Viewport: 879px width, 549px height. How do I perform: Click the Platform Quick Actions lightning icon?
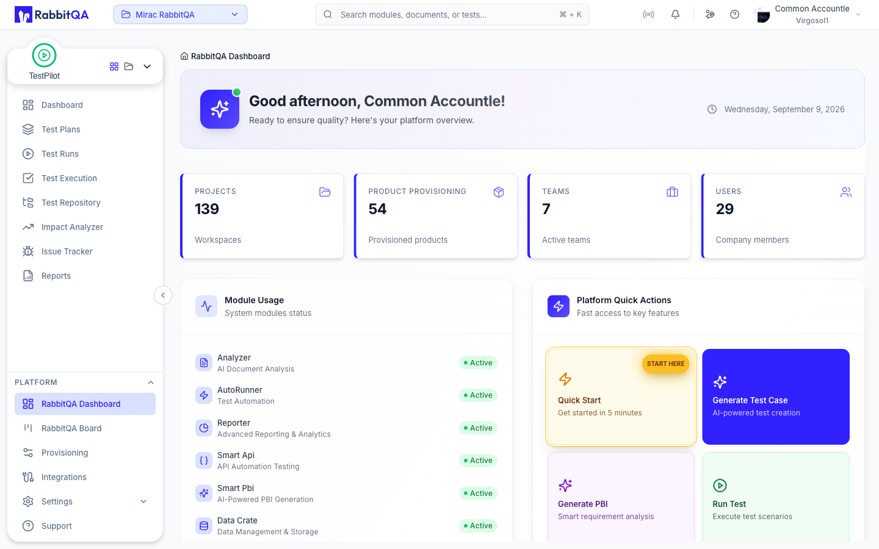pos(559,306)
